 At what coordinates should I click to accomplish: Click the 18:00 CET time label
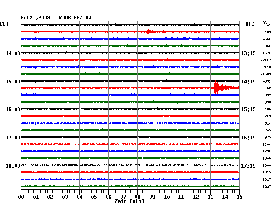coord(13,165)
